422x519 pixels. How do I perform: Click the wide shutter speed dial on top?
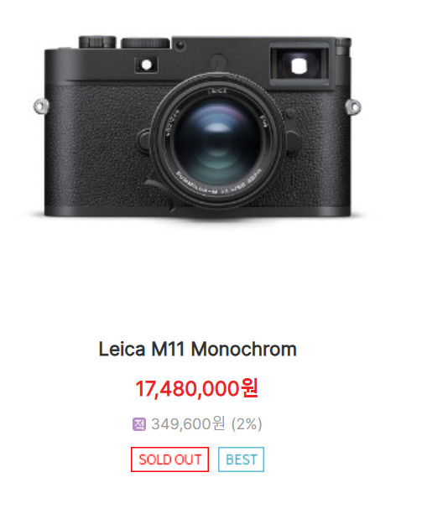click(145, 43)
